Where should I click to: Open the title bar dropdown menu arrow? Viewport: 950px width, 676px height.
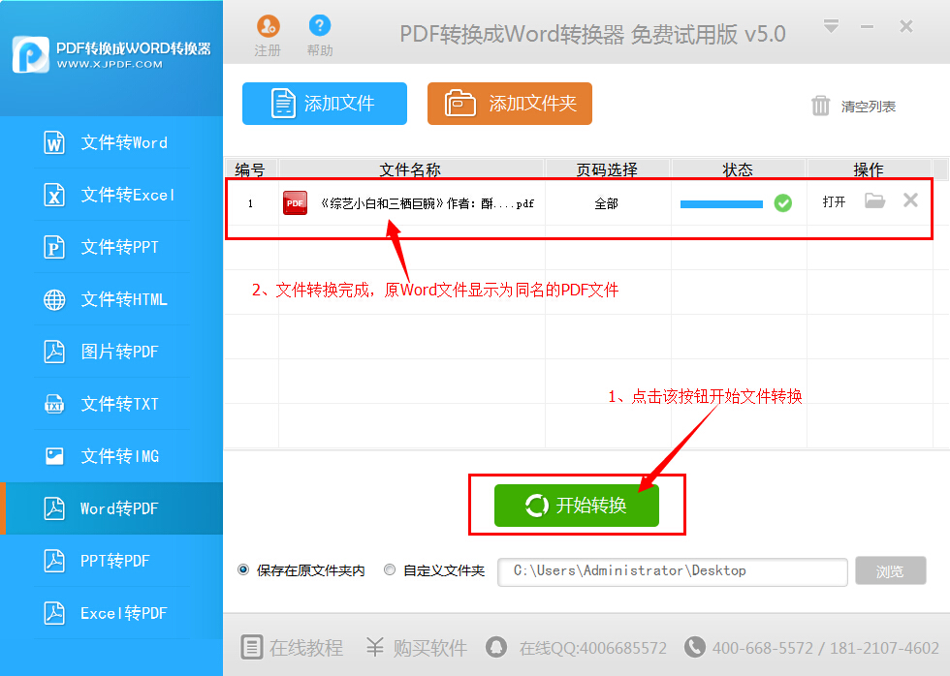click(x=832, y=26)
